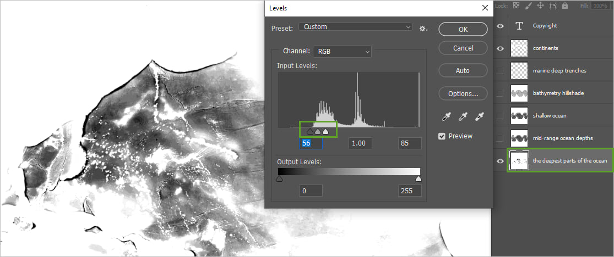Show the bathymetry hillshade layer
Viewport: 614px width, 257px height.
[x=500, y=93]
